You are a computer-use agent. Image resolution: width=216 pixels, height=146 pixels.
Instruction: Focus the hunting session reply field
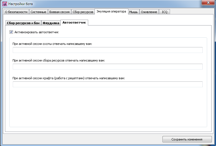click(108, 50)
